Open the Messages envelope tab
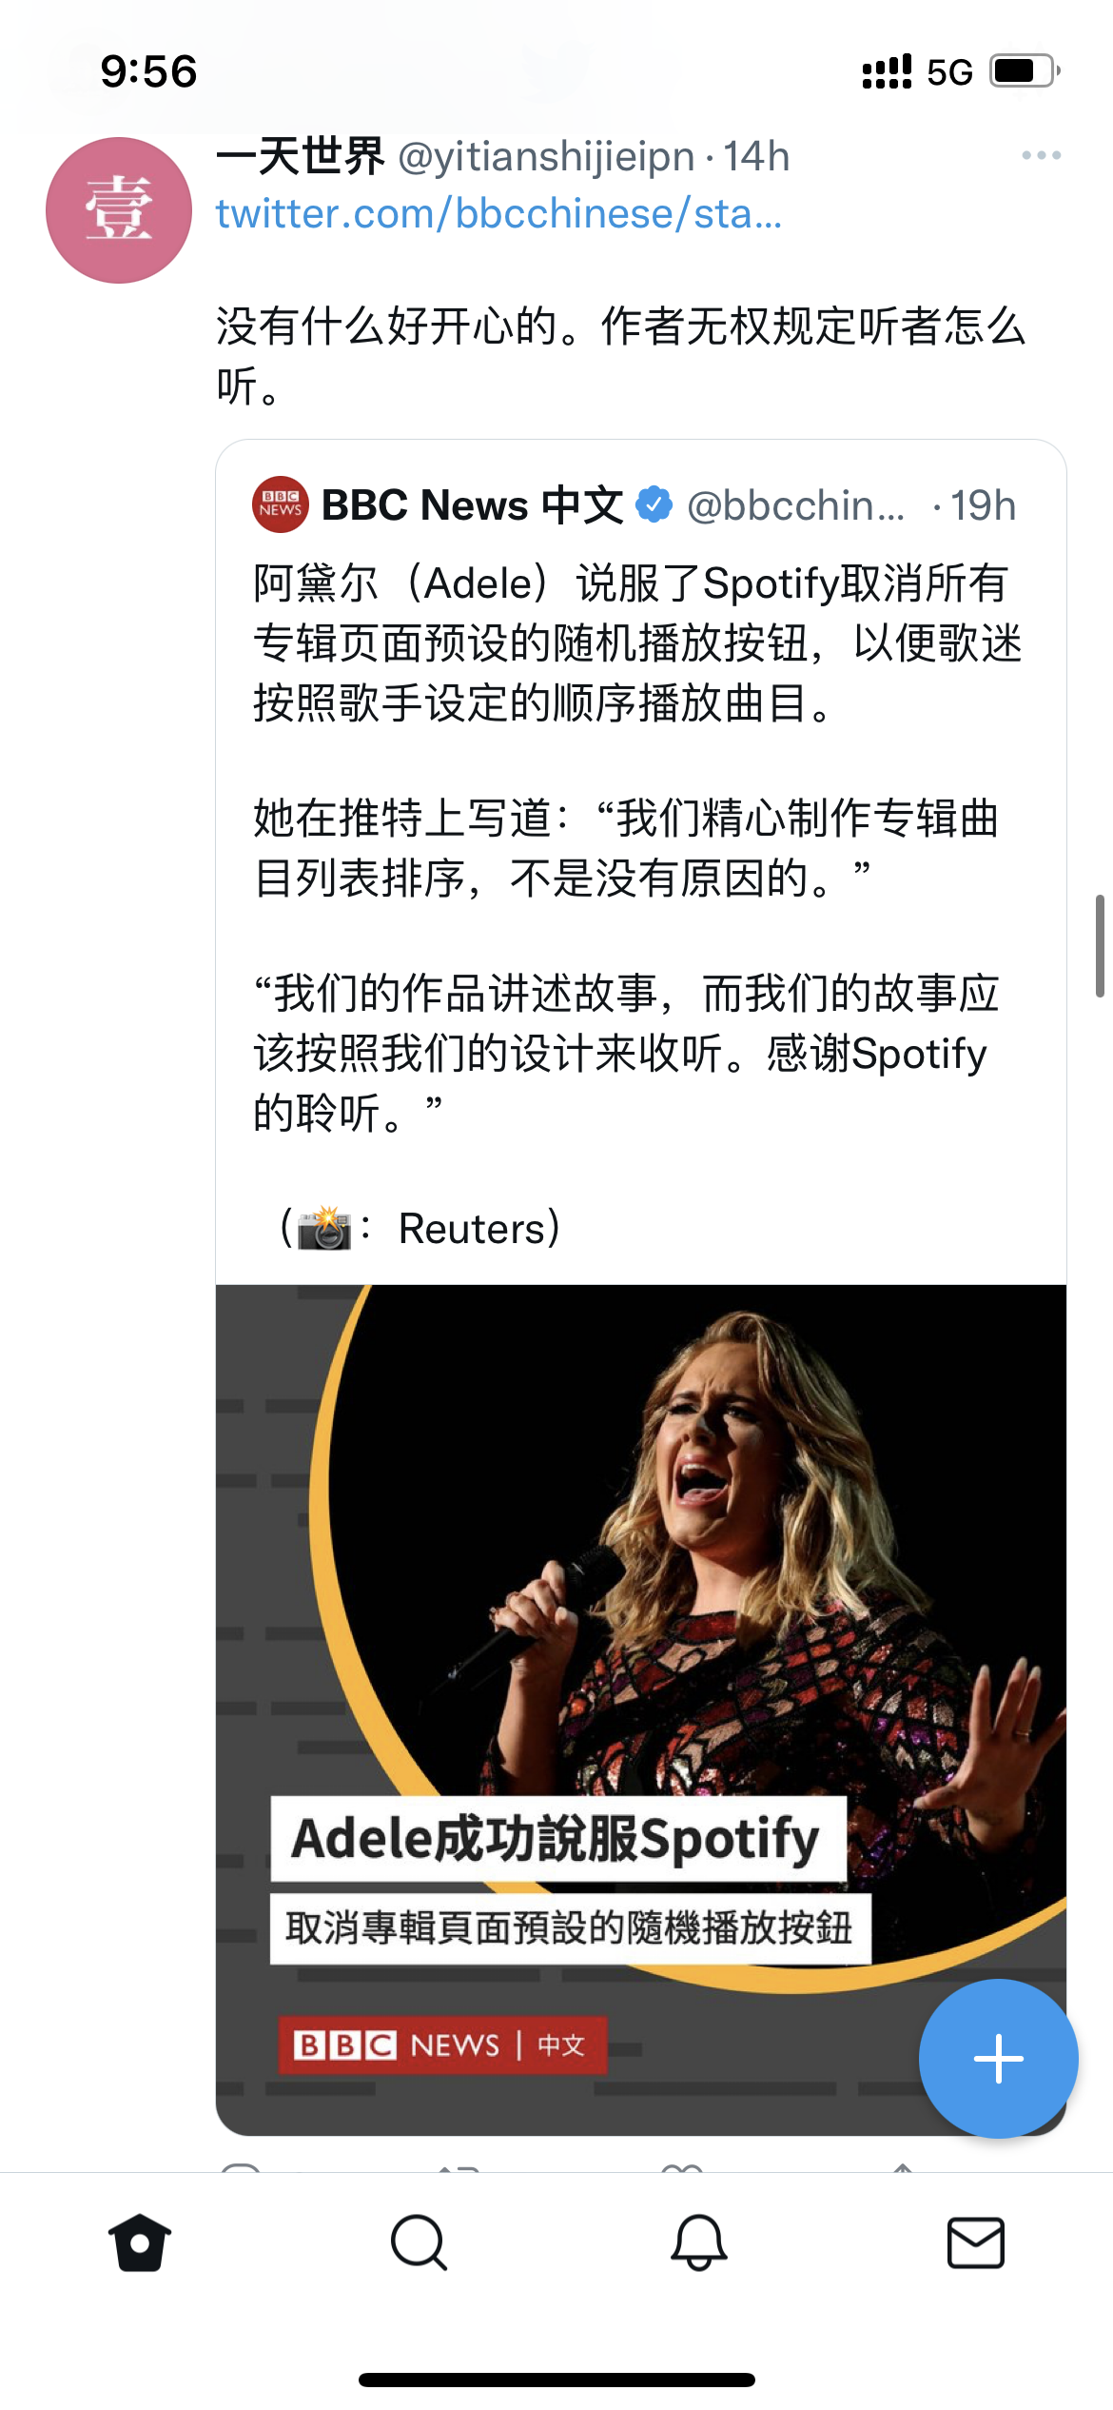1113x2410 pixels. pyautogui.click(x=976, y=2242)
